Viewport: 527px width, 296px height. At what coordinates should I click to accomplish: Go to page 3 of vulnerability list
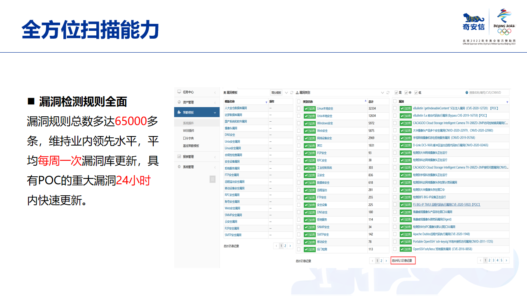pyautogui.click(x=494, y=260)
